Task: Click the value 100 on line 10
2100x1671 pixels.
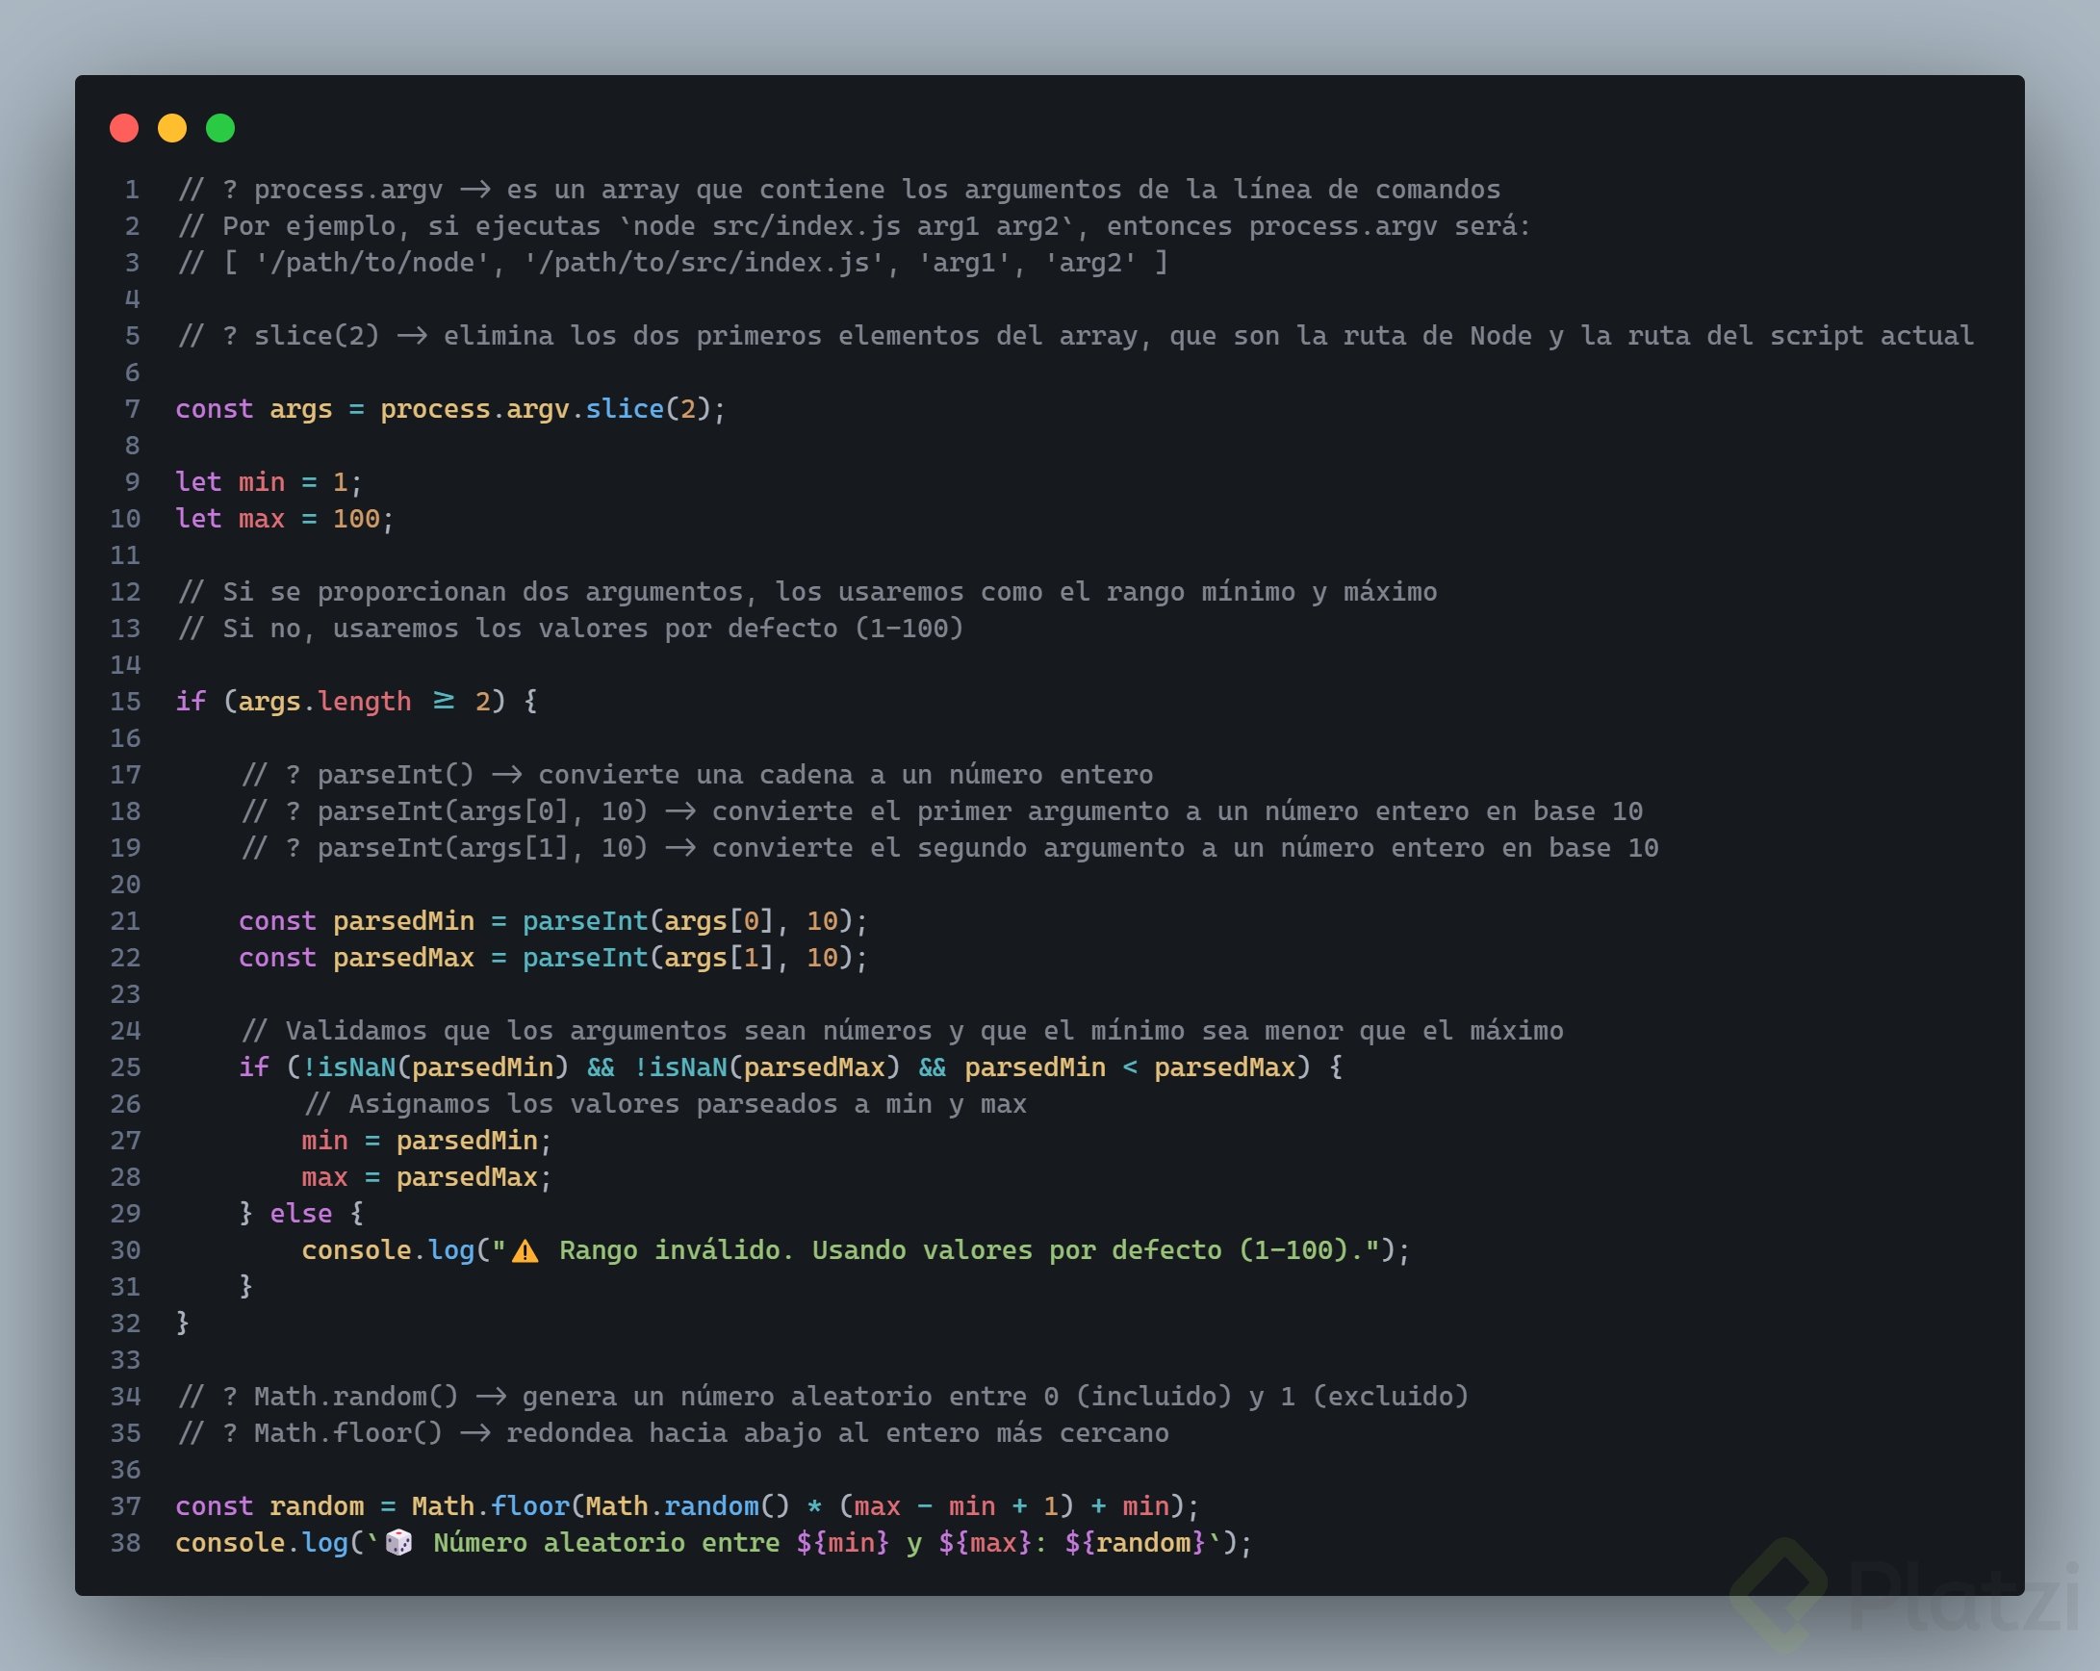Action: (355, 519)
